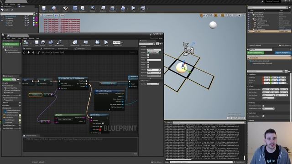Go back in graph navigation history
The image size is (292, 164).
coord(28,53)
